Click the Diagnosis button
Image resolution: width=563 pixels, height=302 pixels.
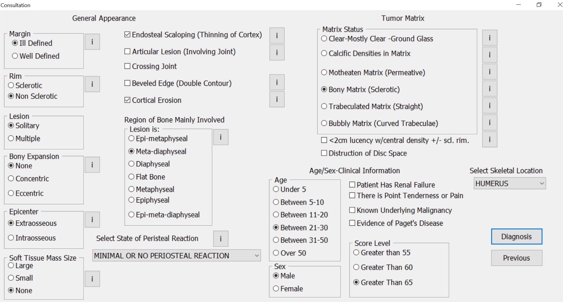pos(517,237)
